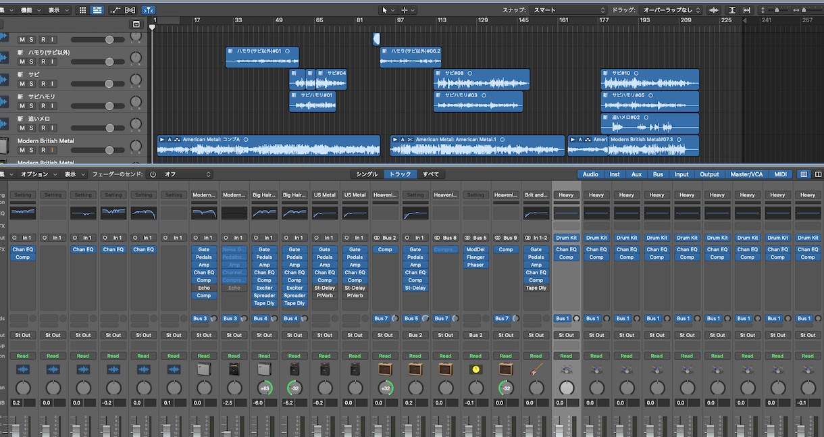Toggle Echo plugin on first Modern strip
The width and height of the screenshot is (824, 437).
[204, 288]
